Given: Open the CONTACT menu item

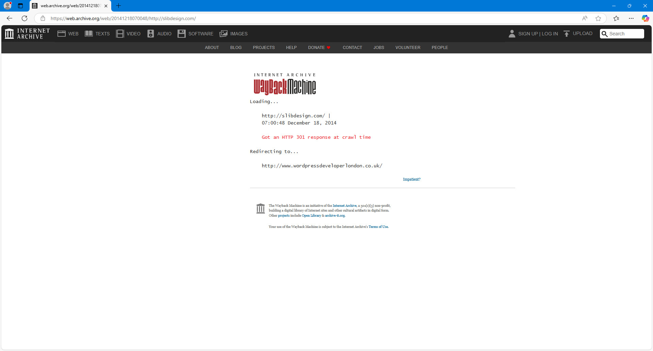Looking at the screenshot, I should tap(352, 48).
